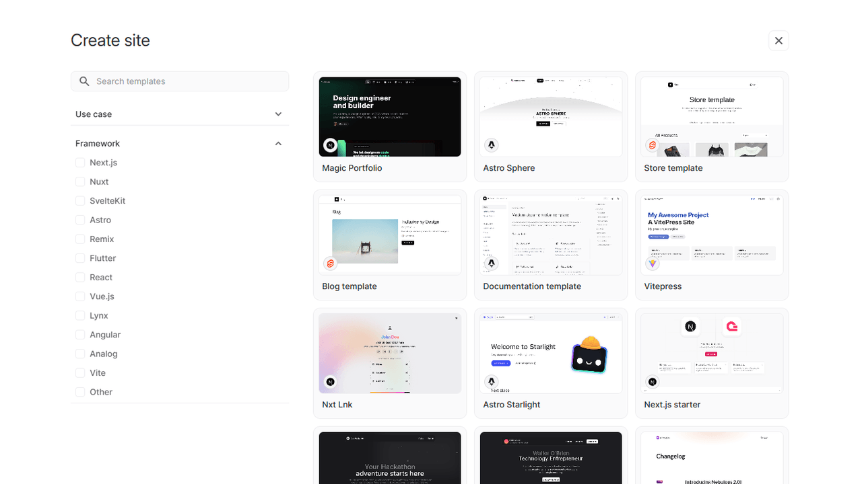This screenshot has height=484, width=862.
Task: Check the SvelteKit framework checkbox
Action: point(80,201)
